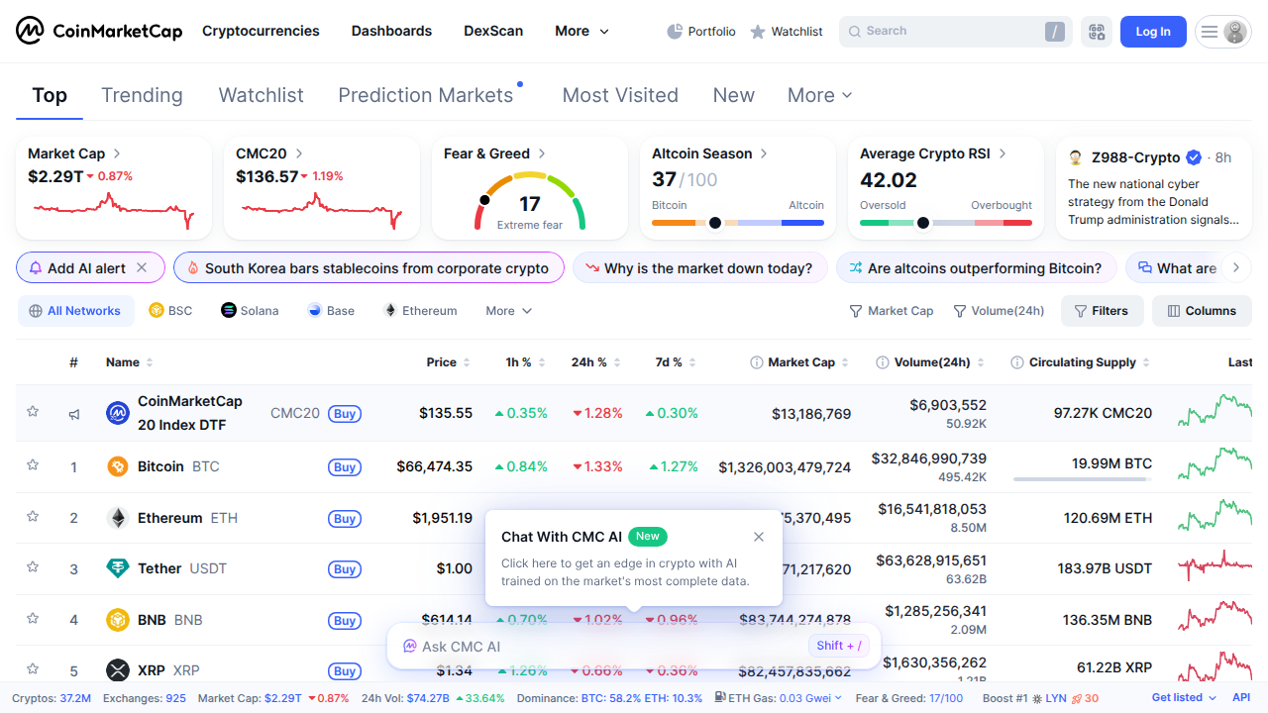Viewport: 1268px width, 713px height.
Task: Open the Get listed dropdown
Action: click(x=1182, y=697)
